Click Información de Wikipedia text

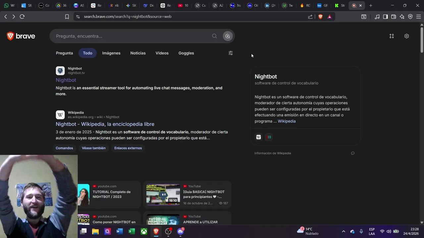pos(273,153)
